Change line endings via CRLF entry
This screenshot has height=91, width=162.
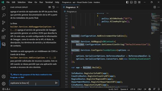click(x=139, y=89)
